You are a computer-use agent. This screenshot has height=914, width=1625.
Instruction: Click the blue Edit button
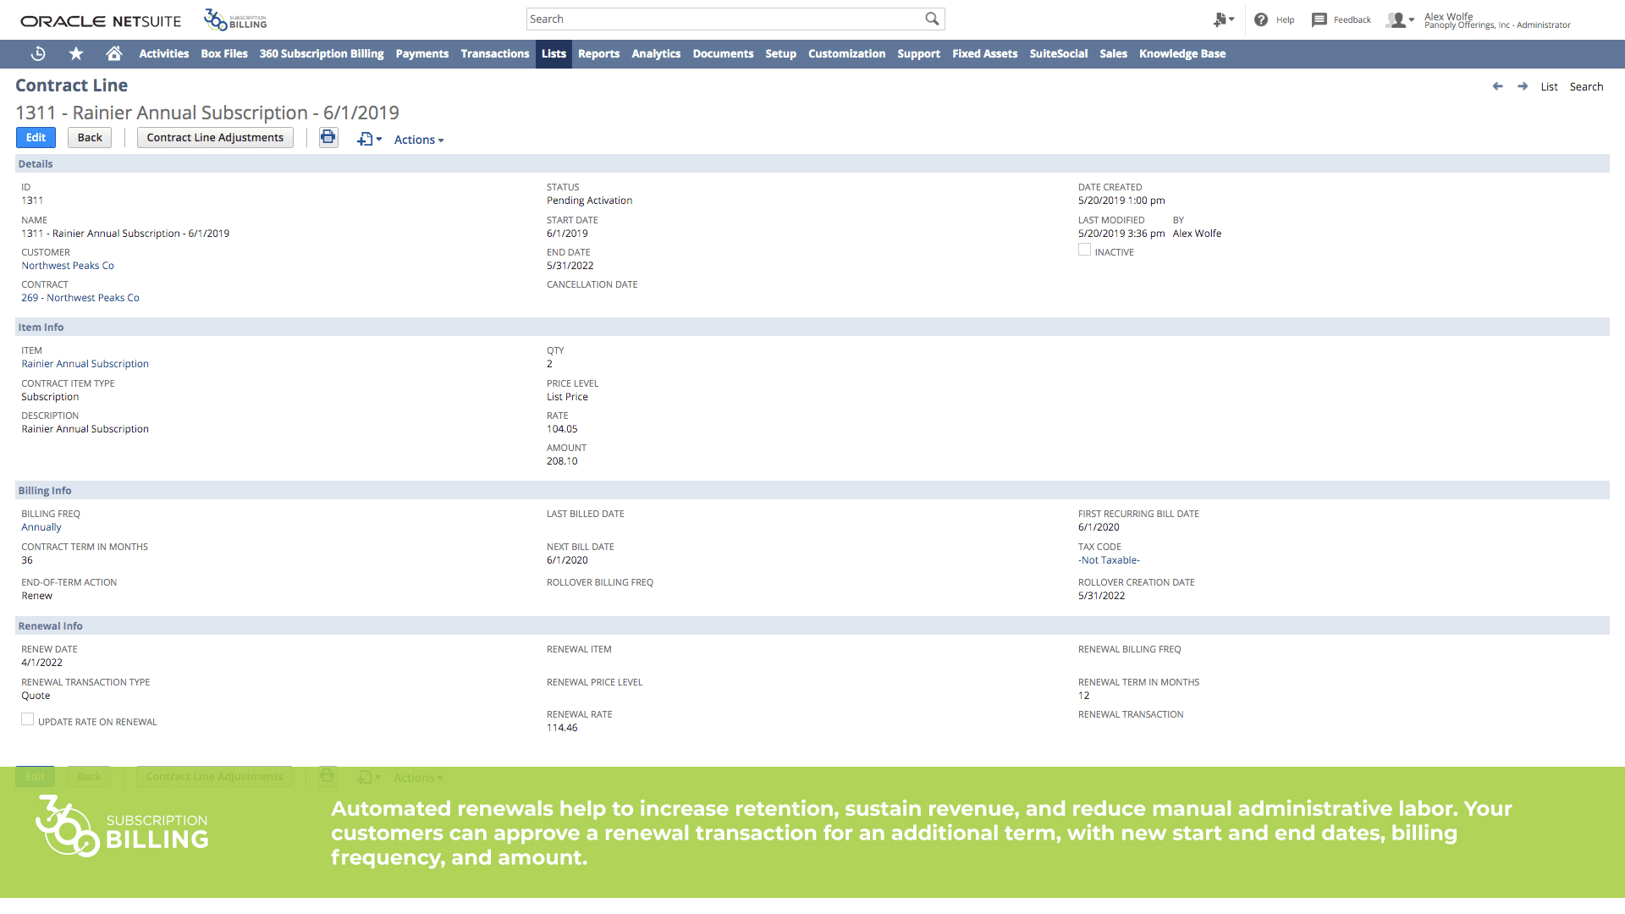pos(36,137)
